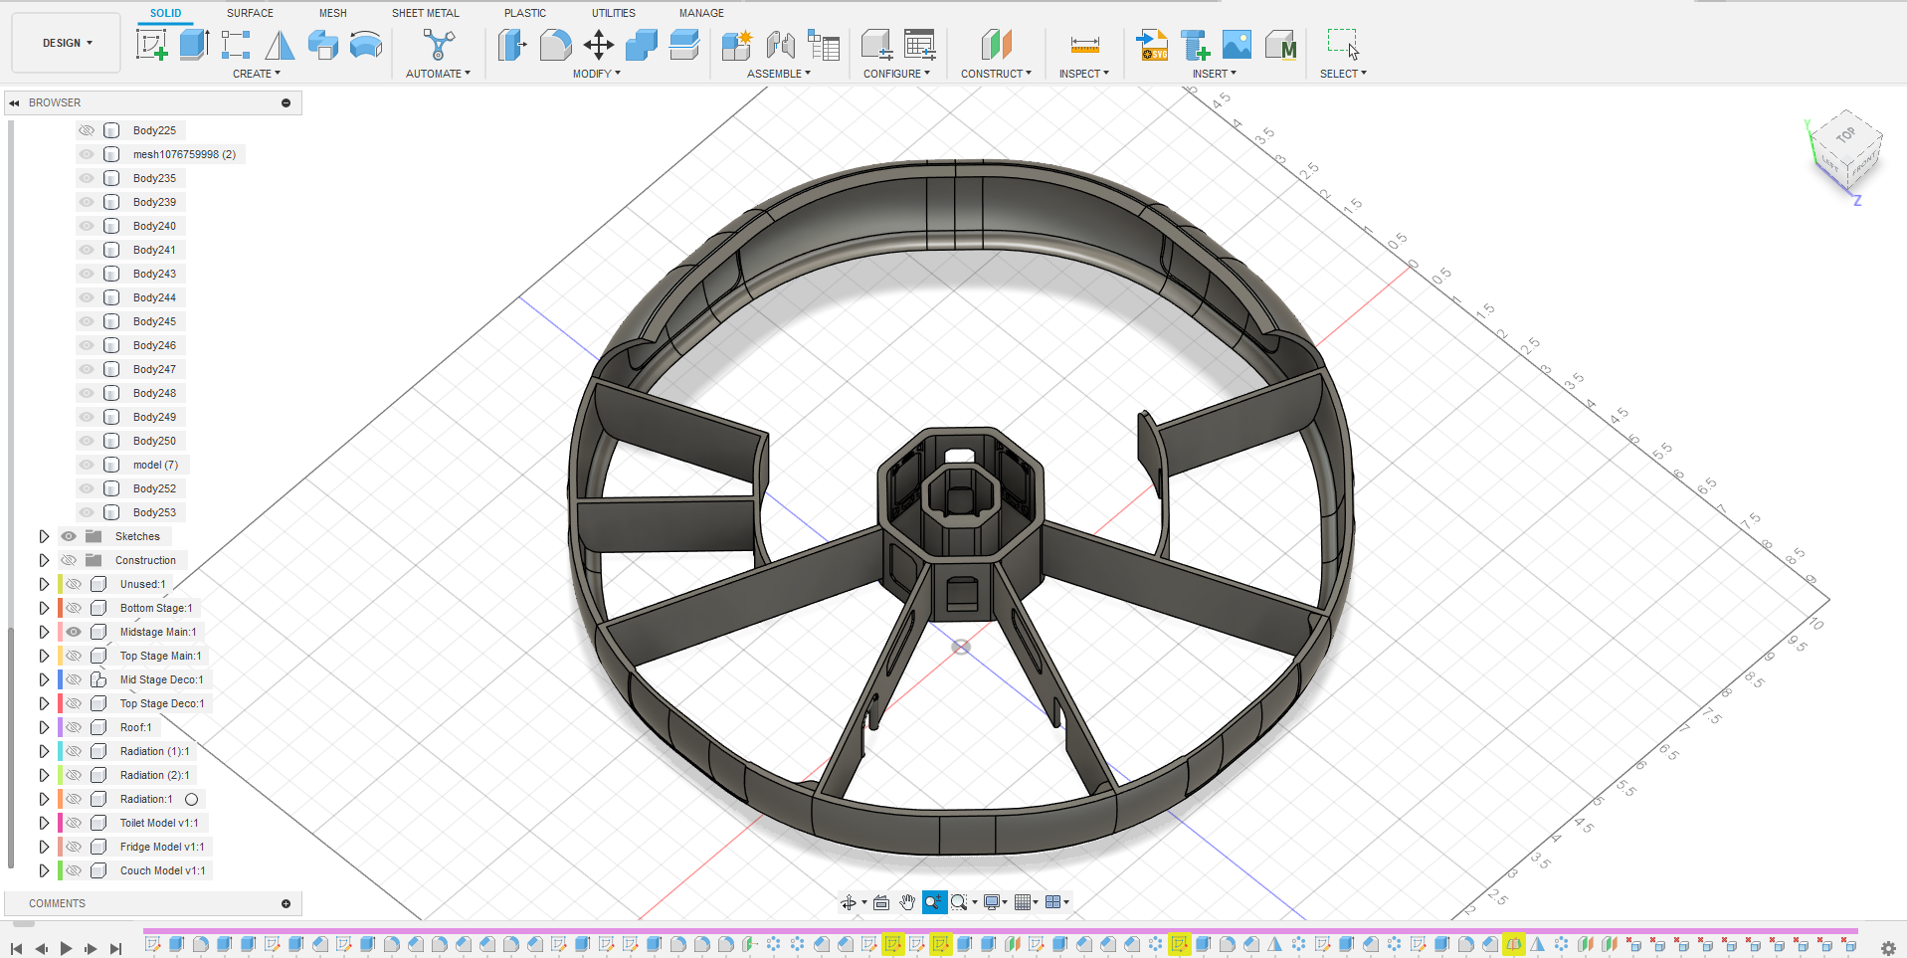Choose the Automate tool icon
This screenshot has height=958, width=1907.
pyautogui.click(x=438, y=45)
